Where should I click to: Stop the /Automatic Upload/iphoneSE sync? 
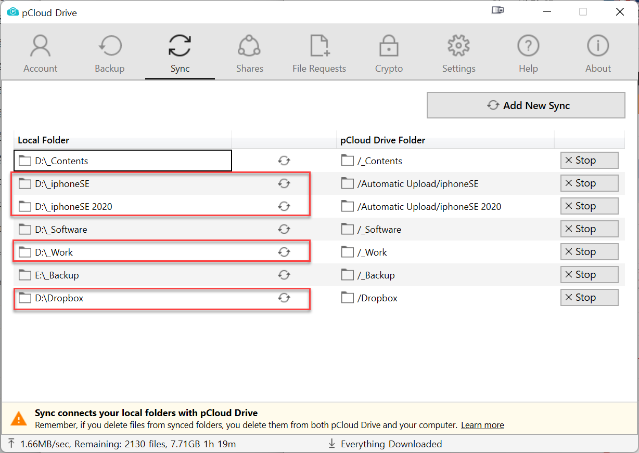coord(589,183)
